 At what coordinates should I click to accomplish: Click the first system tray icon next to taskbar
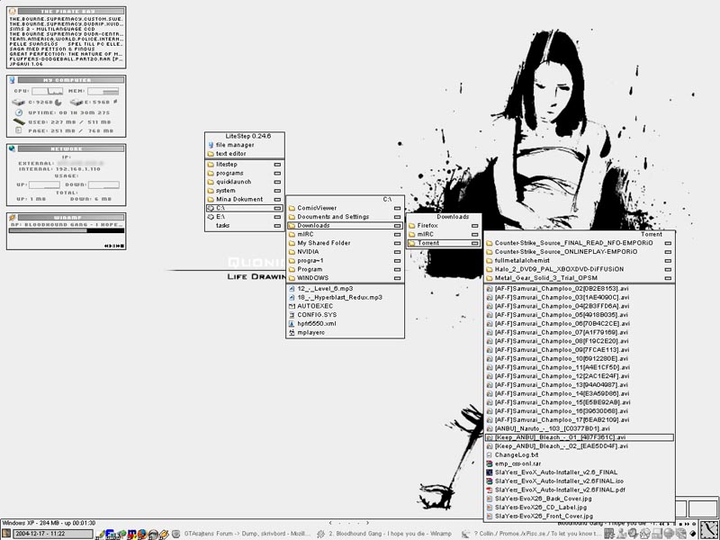coord(609,534)
